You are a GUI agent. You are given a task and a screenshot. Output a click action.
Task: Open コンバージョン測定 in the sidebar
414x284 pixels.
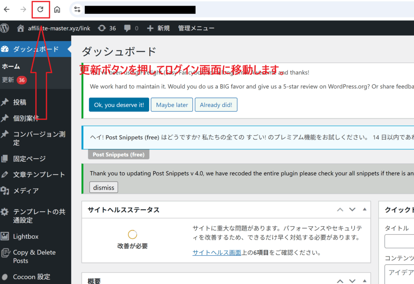click(39, 138)
